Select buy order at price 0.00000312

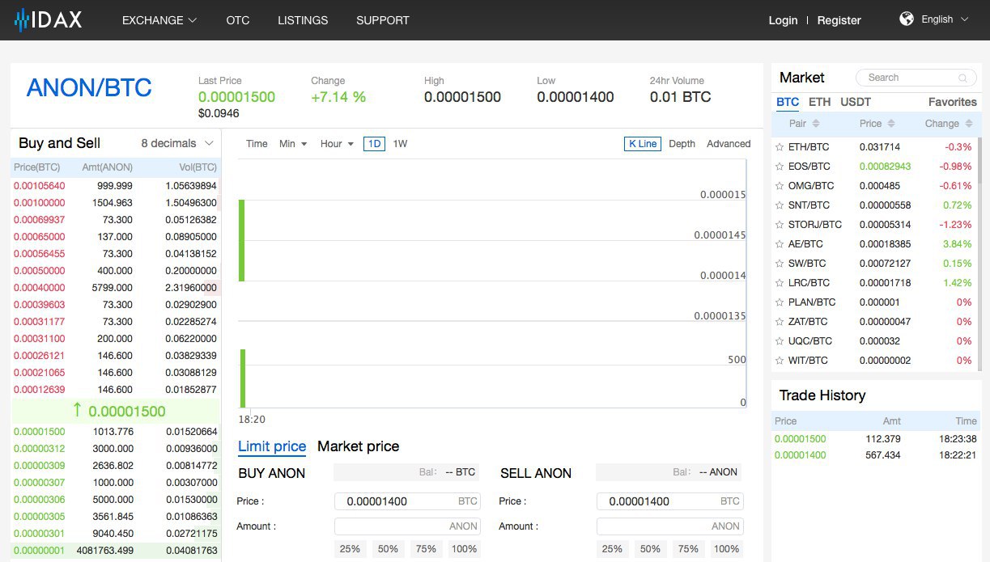click(x=116, y=449)
